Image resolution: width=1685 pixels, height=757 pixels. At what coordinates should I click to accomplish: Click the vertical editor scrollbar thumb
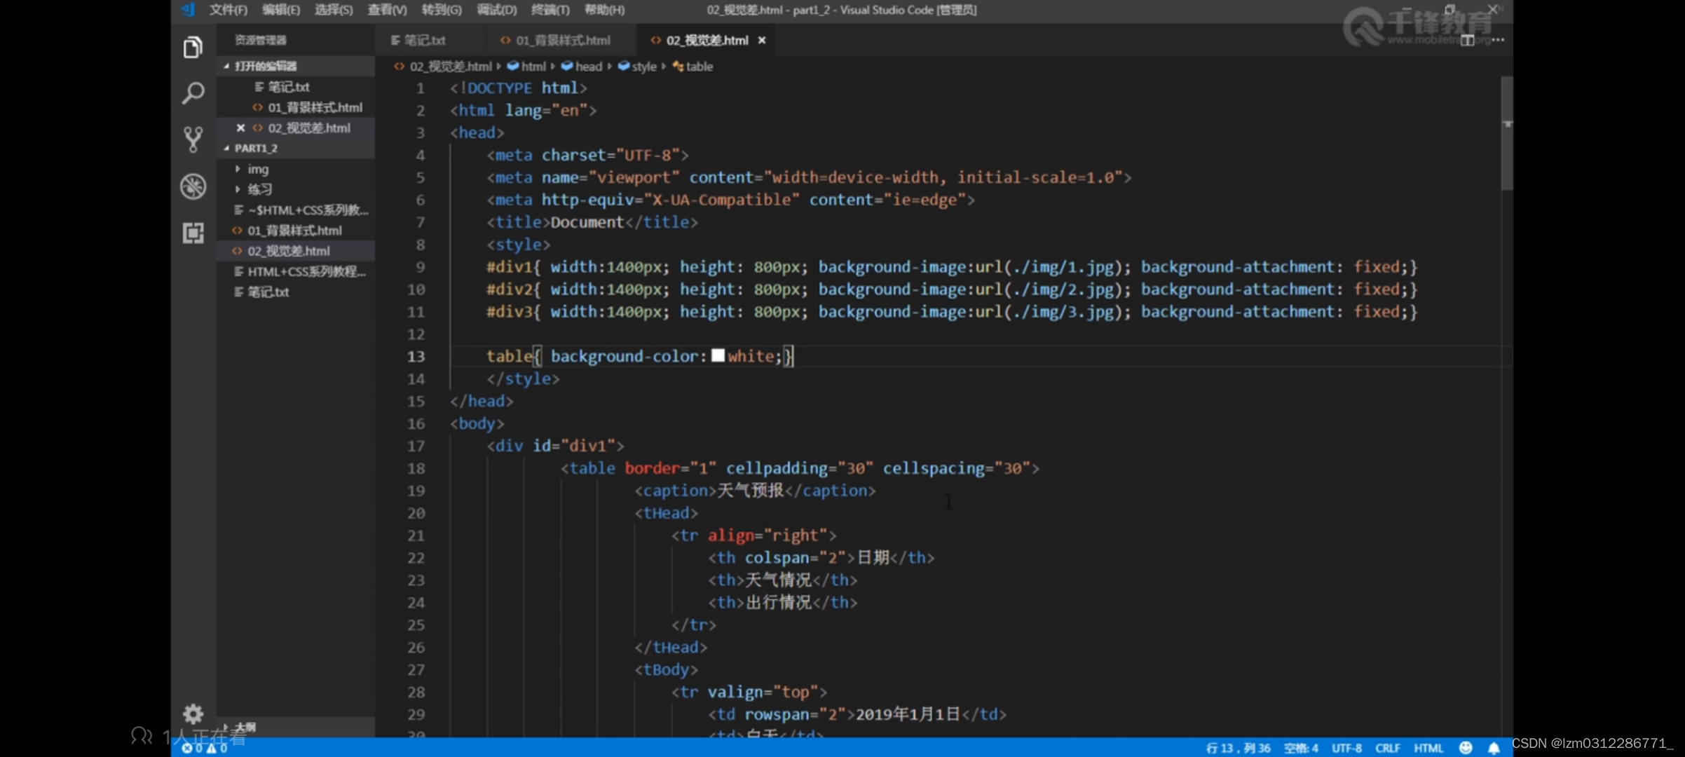point(1507,133)
